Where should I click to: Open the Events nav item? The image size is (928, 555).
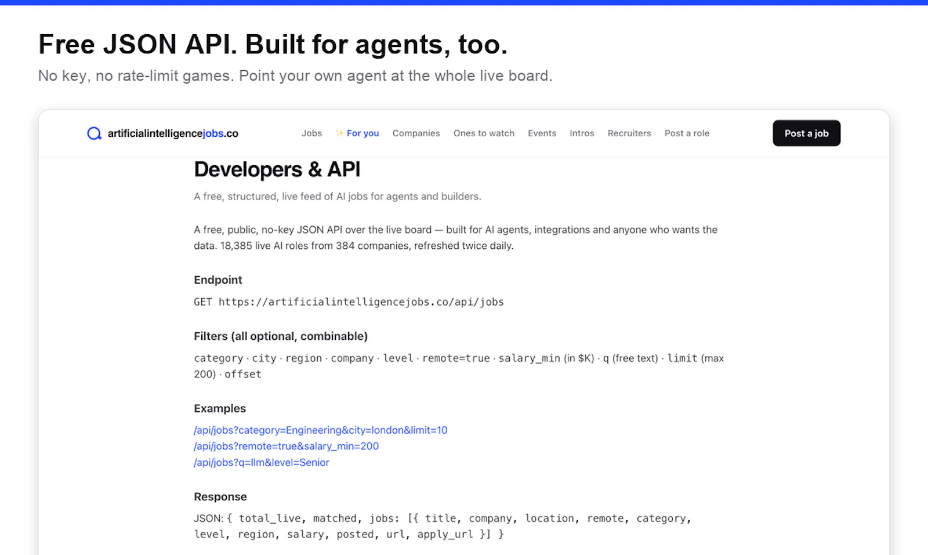542,133
